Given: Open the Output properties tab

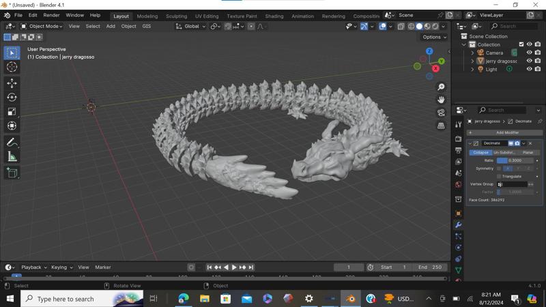Looking at the screenshot, I should 458,150.
